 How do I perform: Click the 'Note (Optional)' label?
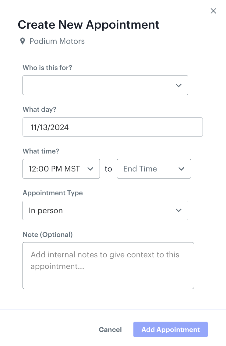[48, 235]
